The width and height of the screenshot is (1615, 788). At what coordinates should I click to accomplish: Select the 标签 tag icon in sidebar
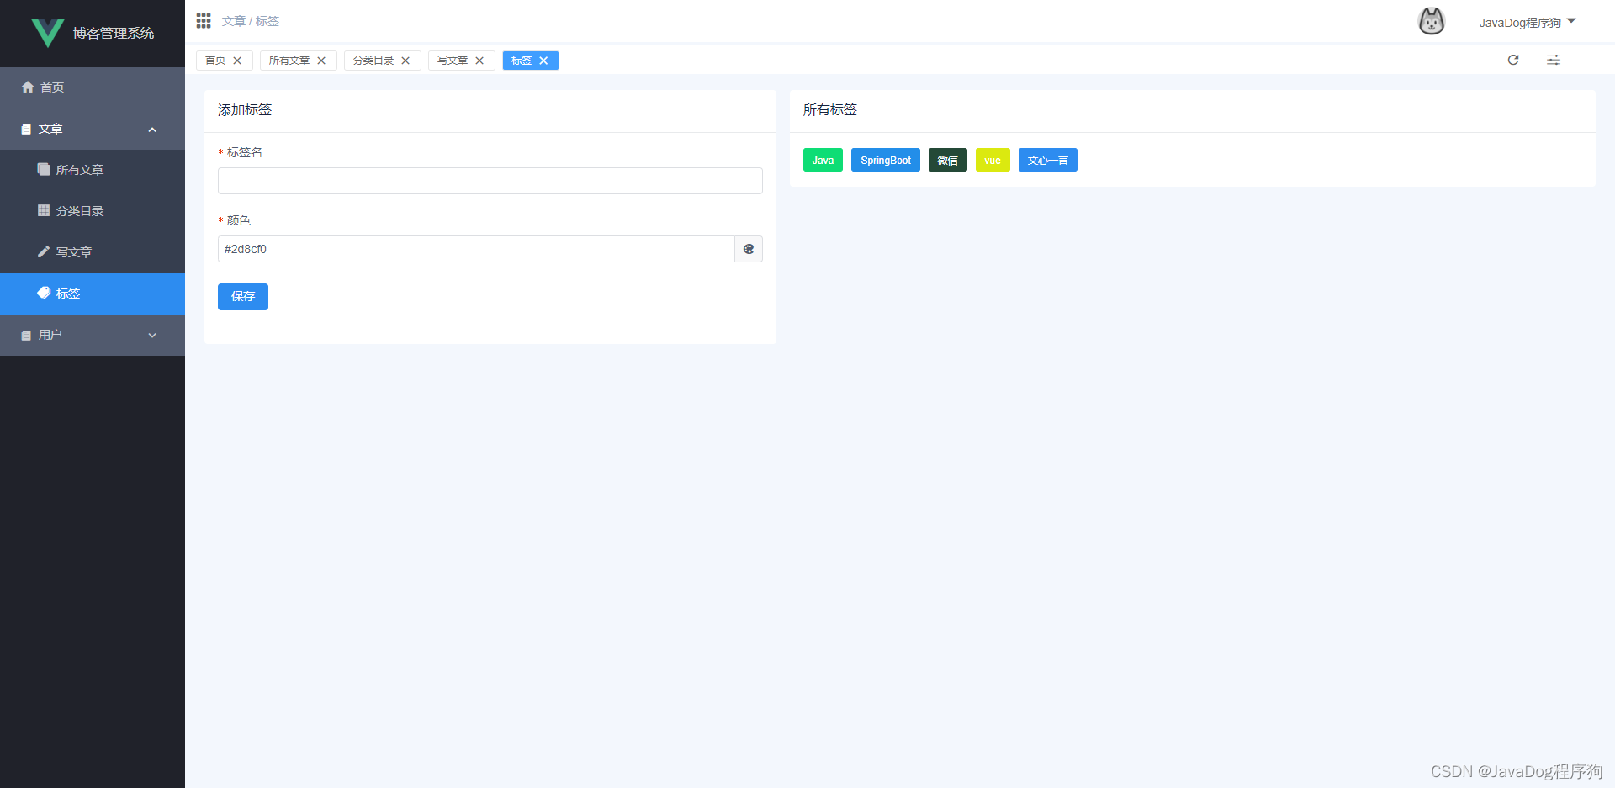pos(45,293)
